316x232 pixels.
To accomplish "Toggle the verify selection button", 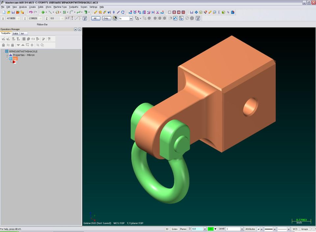I will tap(181, 18).
